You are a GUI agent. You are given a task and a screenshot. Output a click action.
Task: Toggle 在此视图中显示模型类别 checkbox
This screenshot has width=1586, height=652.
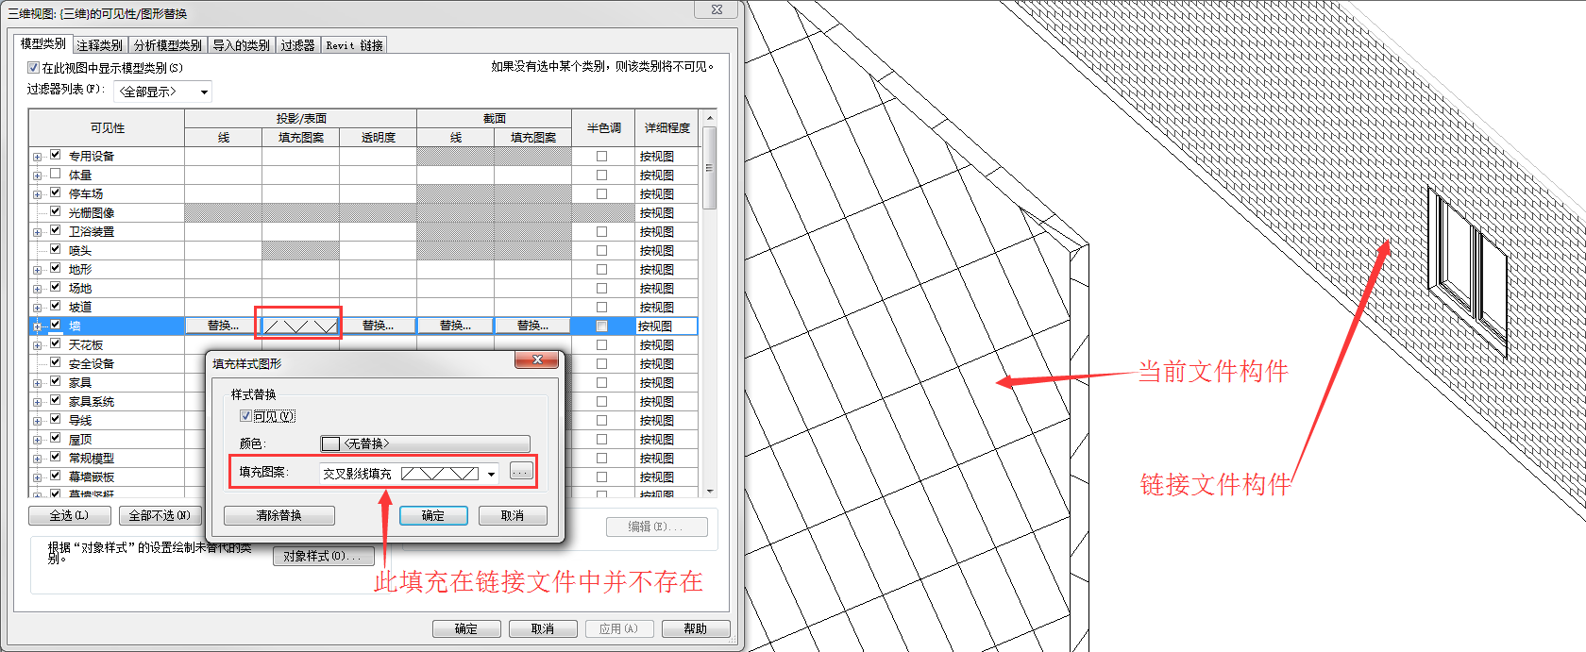point(34,68)
